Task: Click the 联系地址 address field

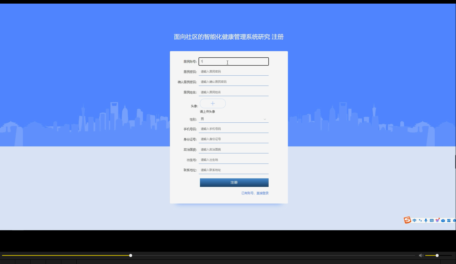Action: [x=233, y=170]
